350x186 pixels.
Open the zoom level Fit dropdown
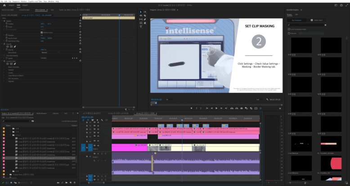[x=170, y=99]
